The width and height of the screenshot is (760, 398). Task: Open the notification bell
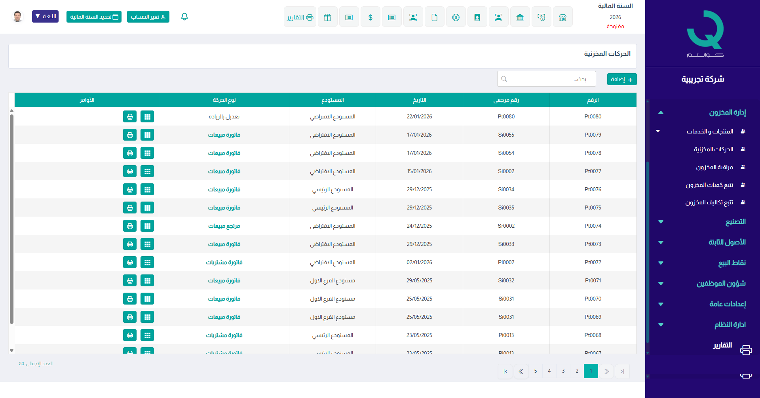click(x=184, y=17)
